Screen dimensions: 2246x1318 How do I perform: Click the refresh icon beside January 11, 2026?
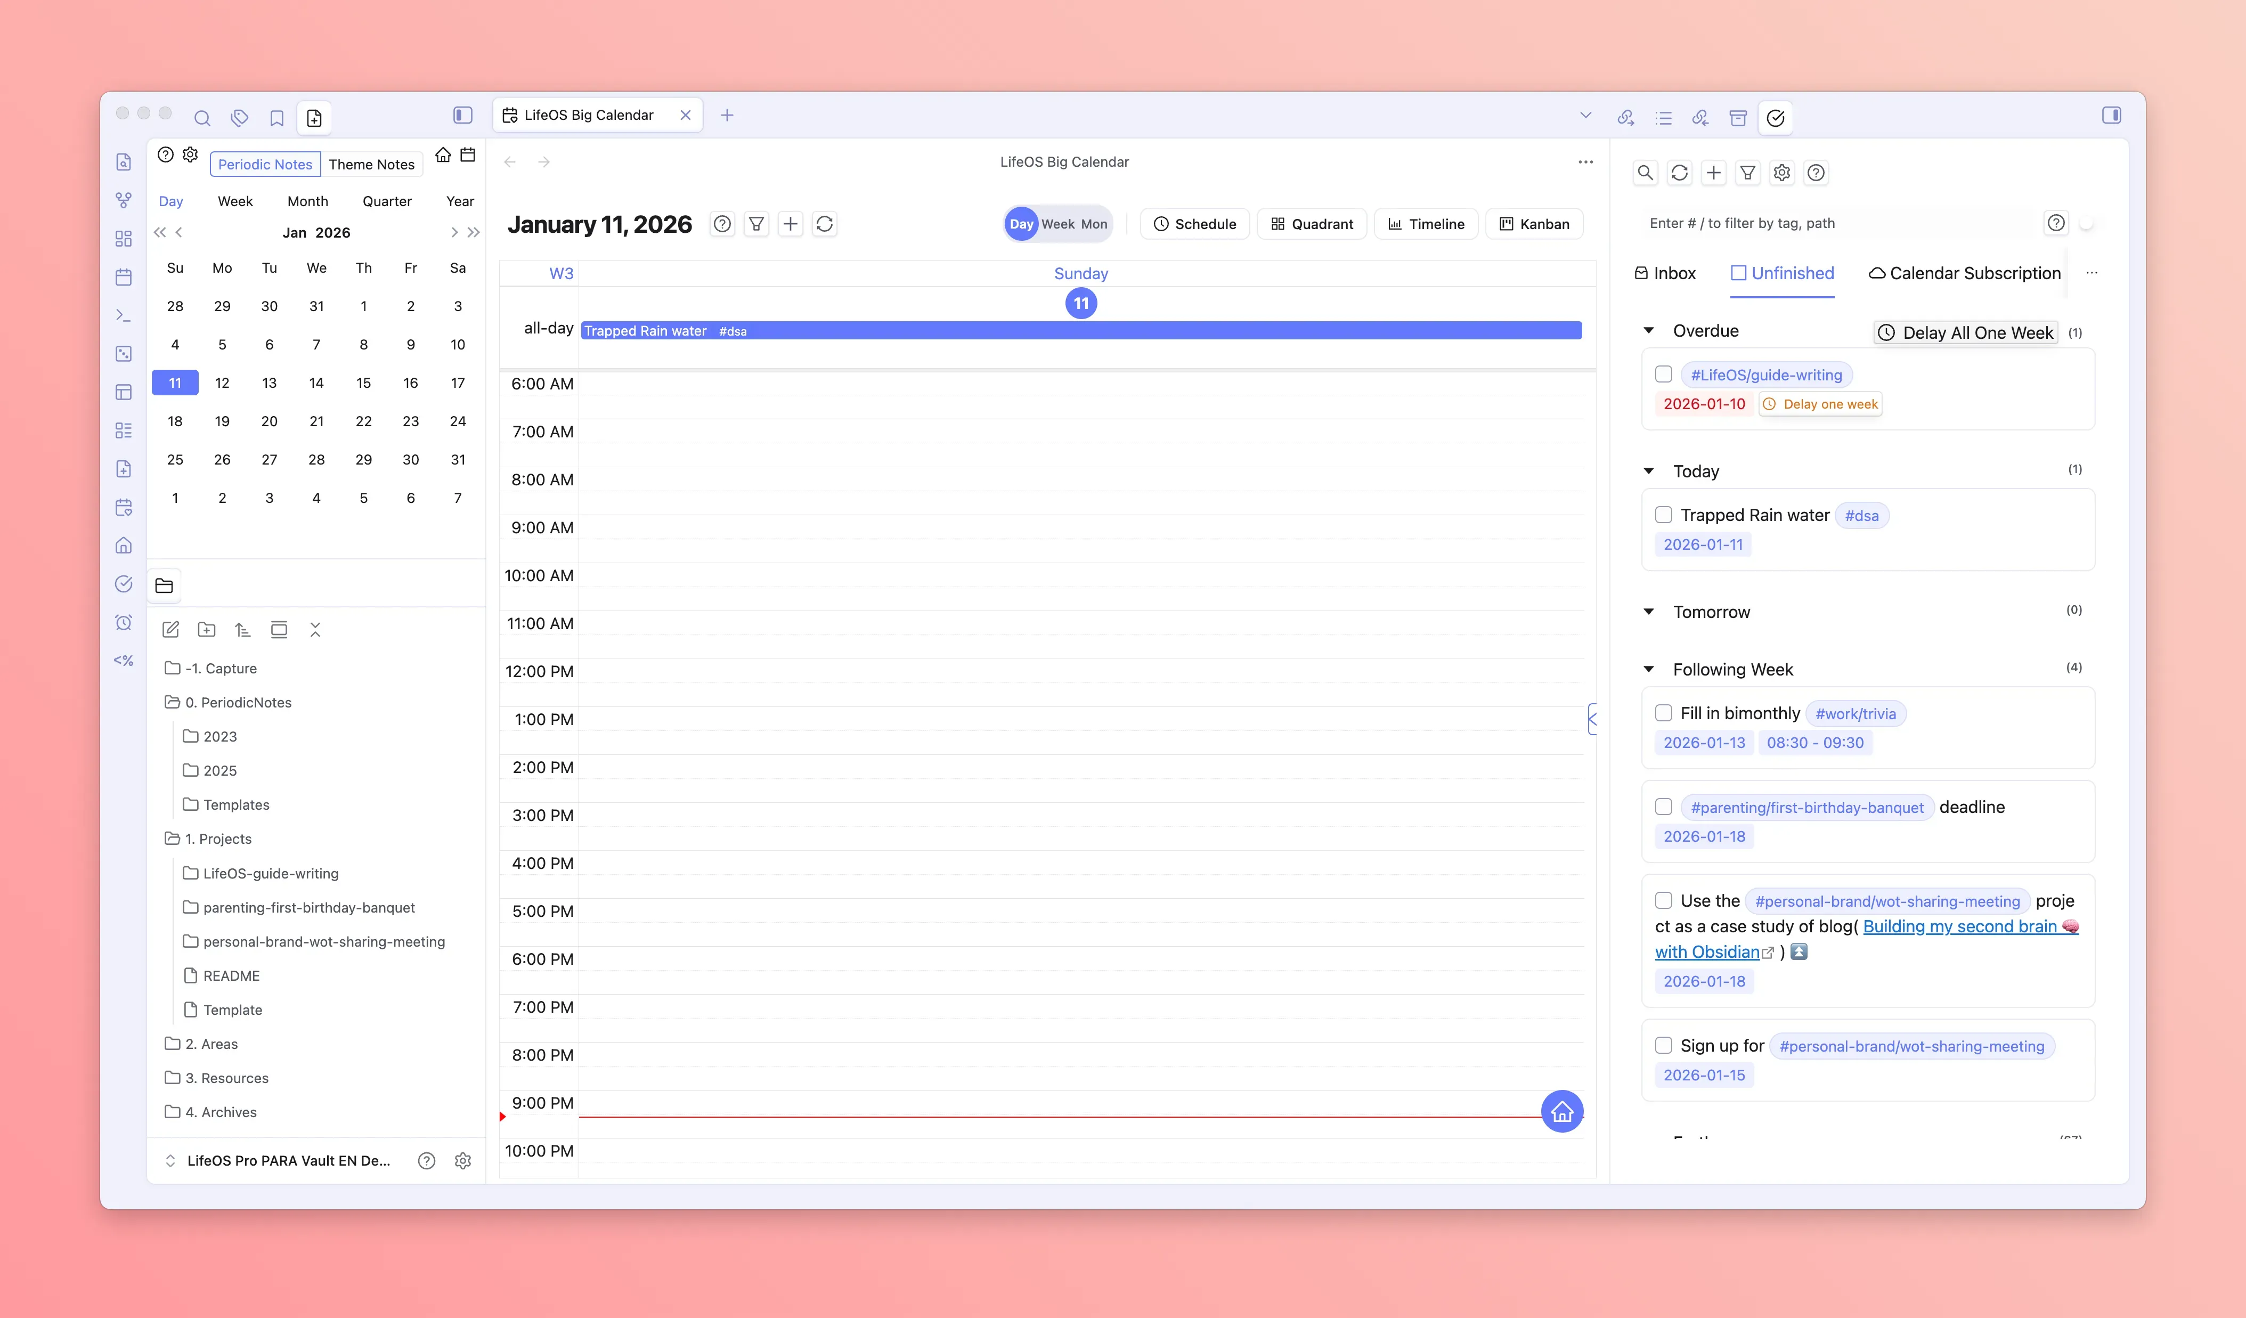(x=825, y=224)
